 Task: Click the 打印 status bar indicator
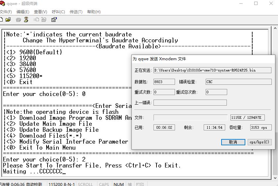(140, 184)
